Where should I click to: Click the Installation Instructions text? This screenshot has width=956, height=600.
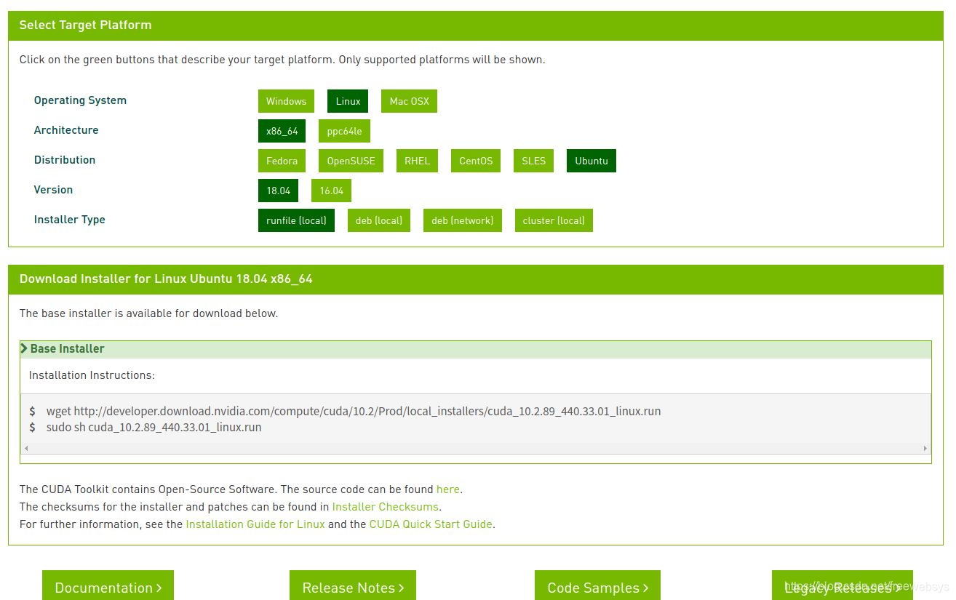pyautogui.click(x=92, y=375)
